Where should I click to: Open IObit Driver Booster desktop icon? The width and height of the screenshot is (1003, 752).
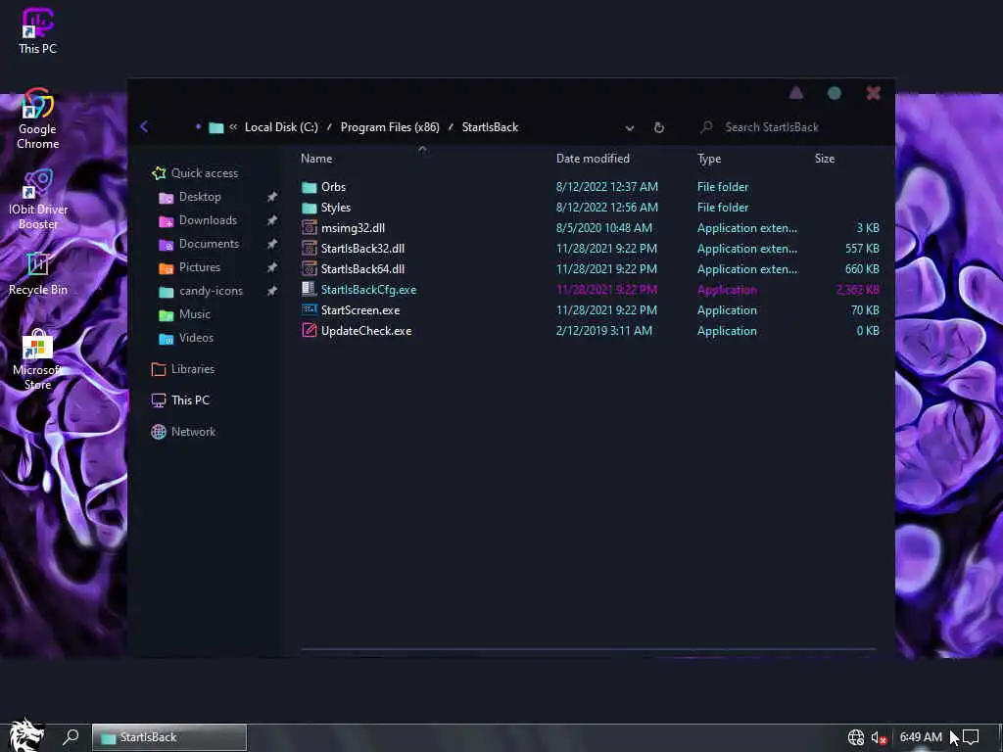point(38,199)
